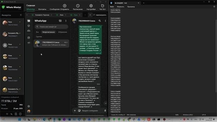Viewport: 217px width, 122px height.
Task: Open Microsoft Edge from taskbar
Action: coord(44,119)
